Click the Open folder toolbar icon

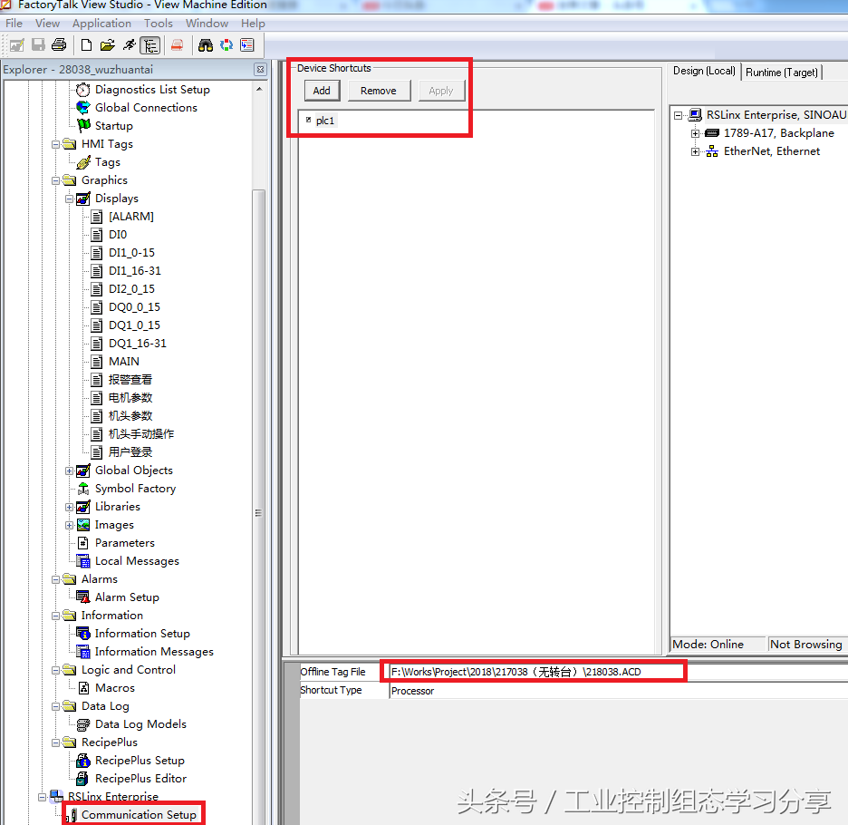108,44
